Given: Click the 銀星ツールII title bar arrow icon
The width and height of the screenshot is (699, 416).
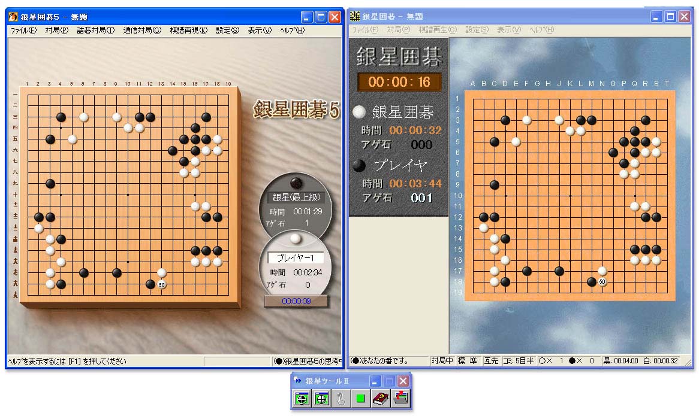Looking at the screenshot, I should pyautogui.click(x=297, y=381).
